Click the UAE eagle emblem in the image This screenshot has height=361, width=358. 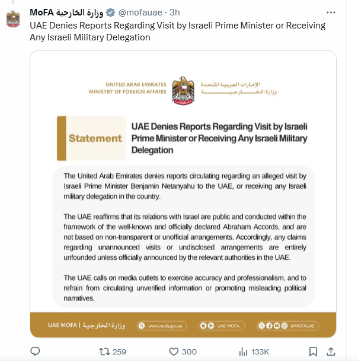(183, 90)
